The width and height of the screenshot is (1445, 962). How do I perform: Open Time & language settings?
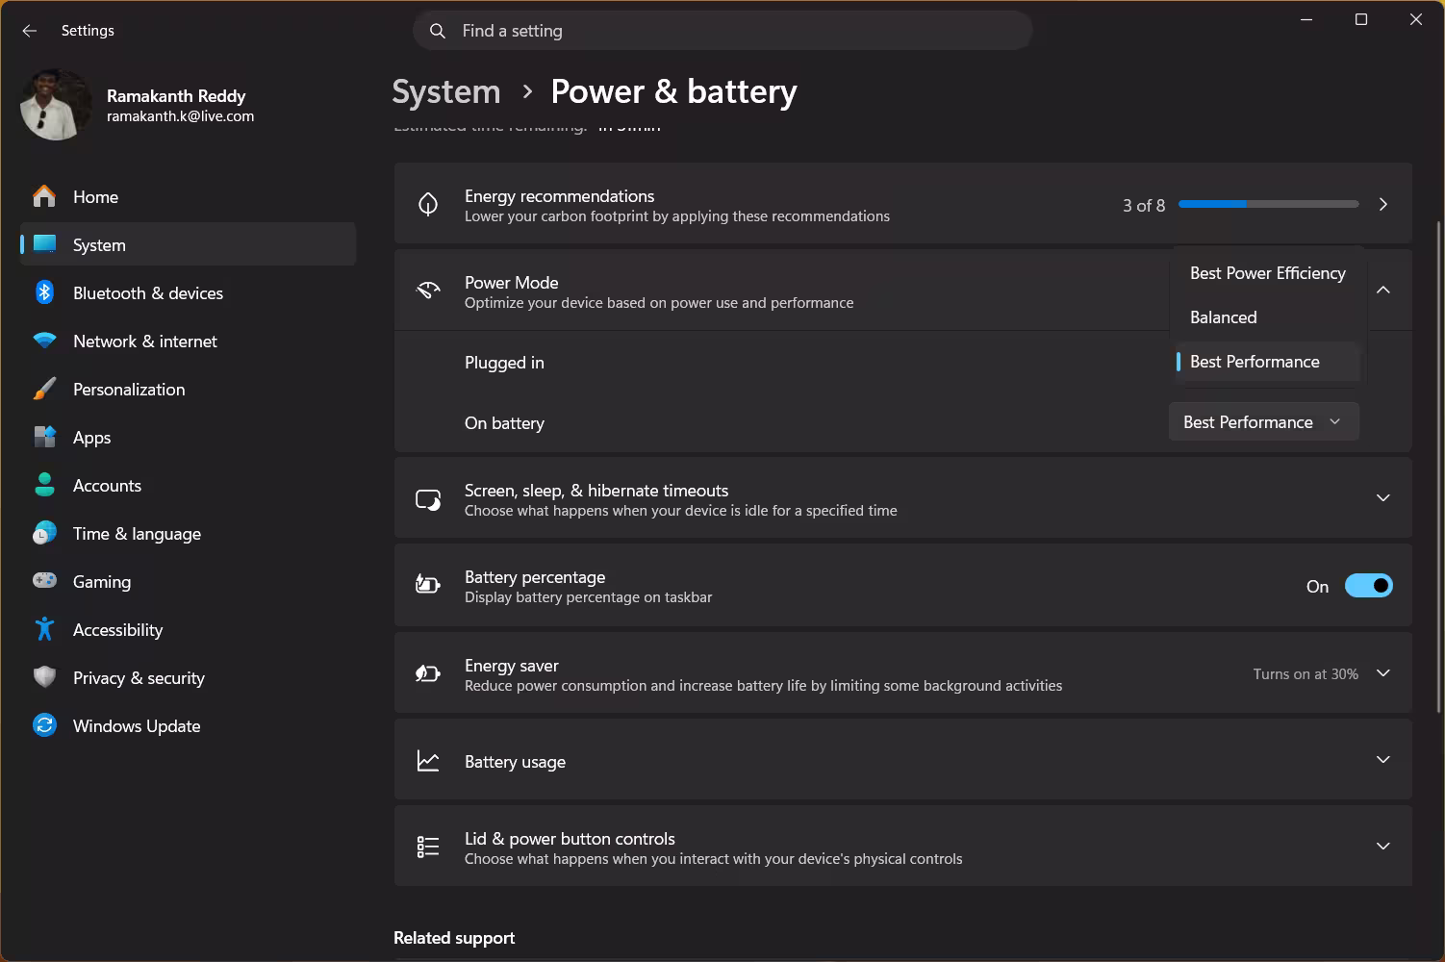coord(188,533)
